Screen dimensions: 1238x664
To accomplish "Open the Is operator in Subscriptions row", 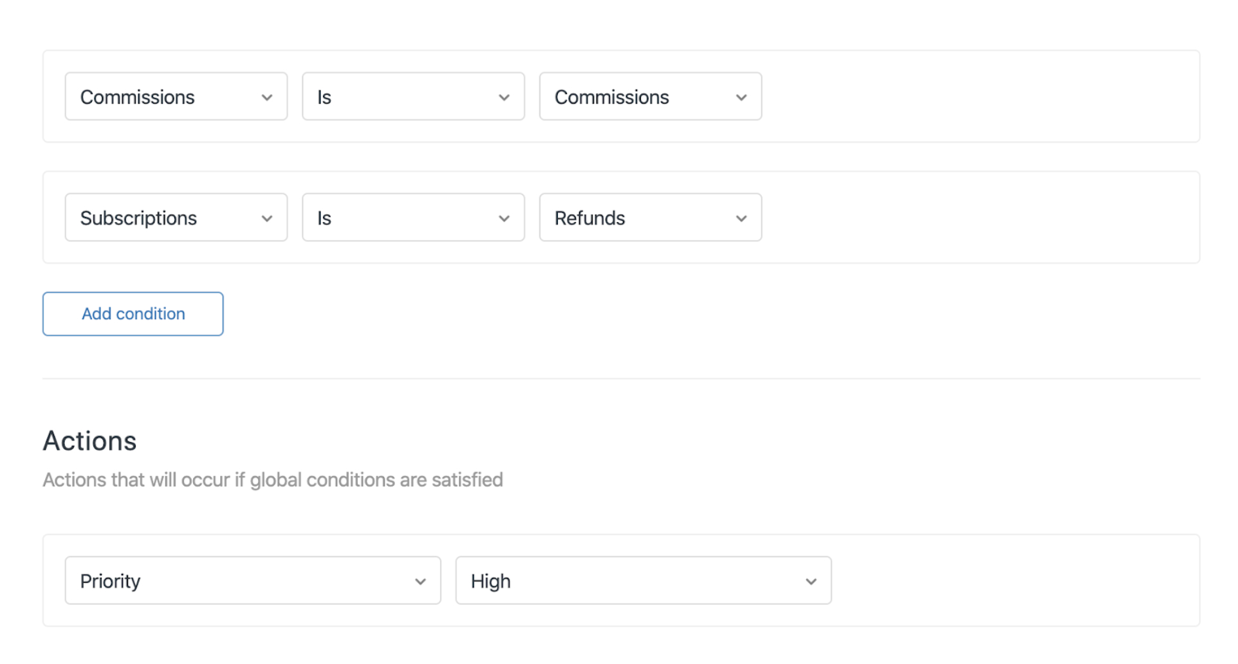I will (x=405, y=218).
